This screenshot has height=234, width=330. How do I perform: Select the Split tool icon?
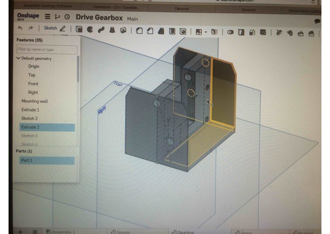(x=241, y=32)
